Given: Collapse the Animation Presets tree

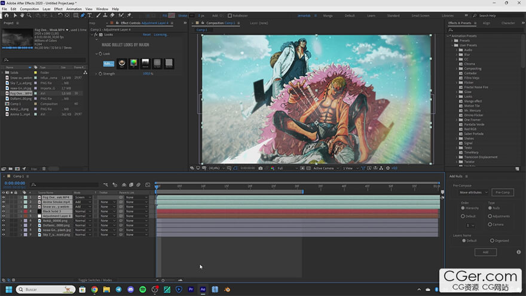Looking at the screenshot, I should tap(448, 36).
